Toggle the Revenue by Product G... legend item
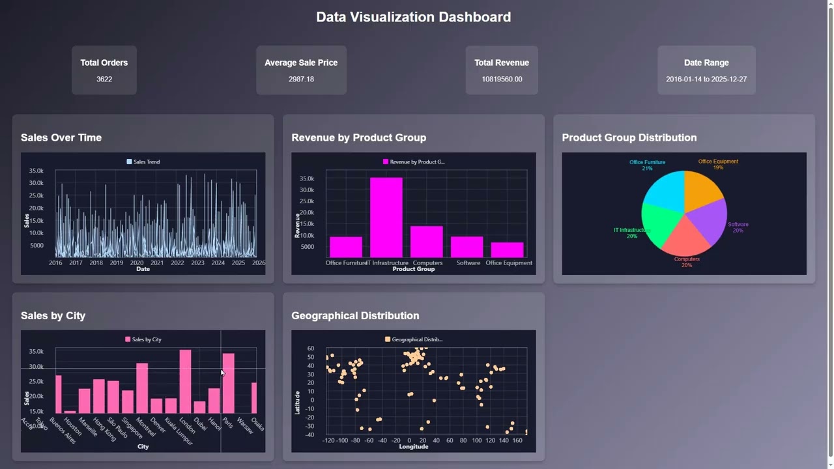The width and height of the screenshot is (834, 469). 414,162
